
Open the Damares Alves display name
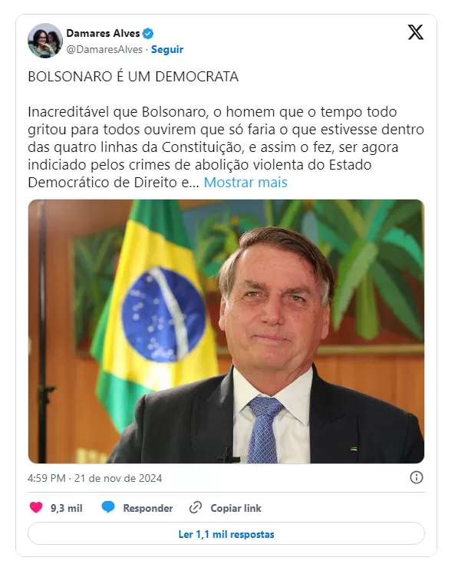pyautogui.click(x=103, y=33)
